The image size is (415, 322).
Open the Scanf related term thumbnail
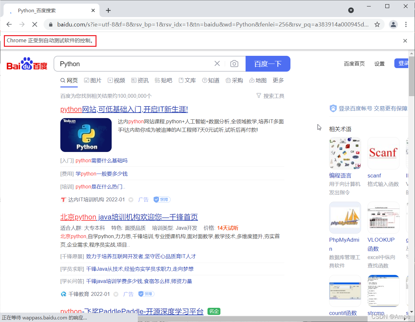[x=383, y=153]
